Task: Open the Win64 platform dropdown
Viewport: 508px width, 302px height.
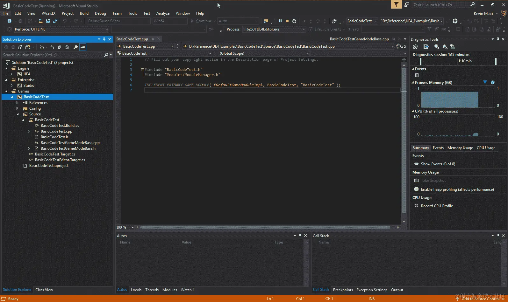Action: [x=170, y=21]
